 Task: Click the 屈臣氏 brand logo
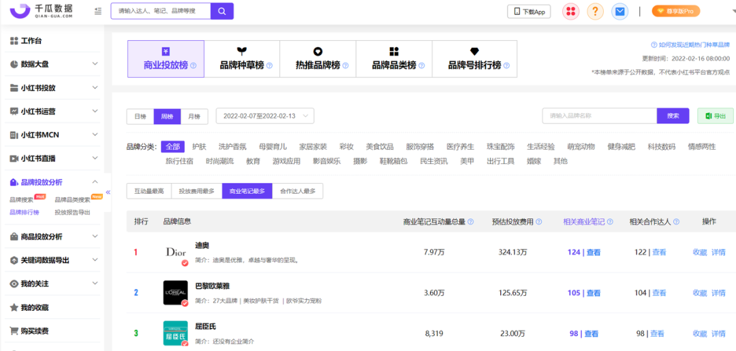click(176, 333)
